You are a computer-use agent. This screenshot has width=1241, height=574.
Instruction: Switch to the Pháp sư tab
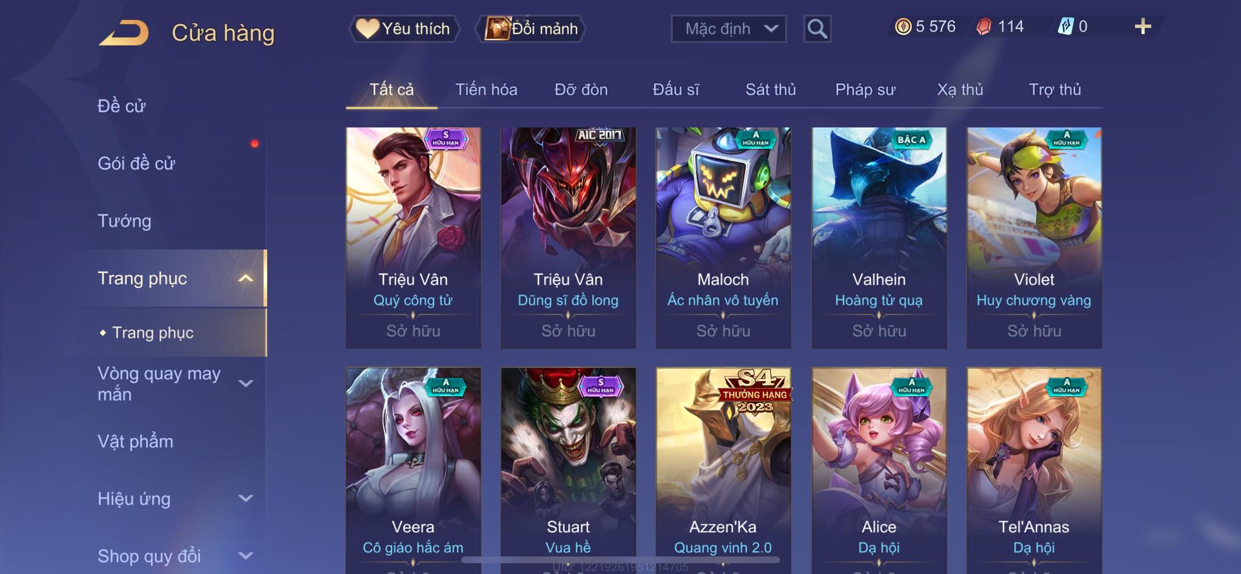(865, 90)
